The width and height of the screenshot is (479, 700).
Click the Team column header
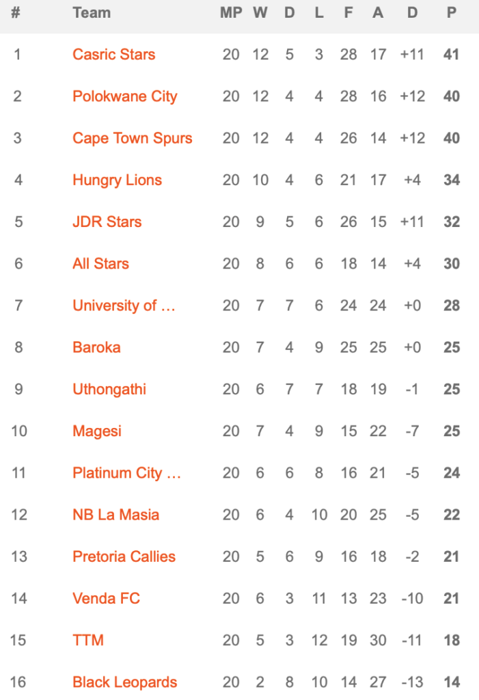coord(92,13)
